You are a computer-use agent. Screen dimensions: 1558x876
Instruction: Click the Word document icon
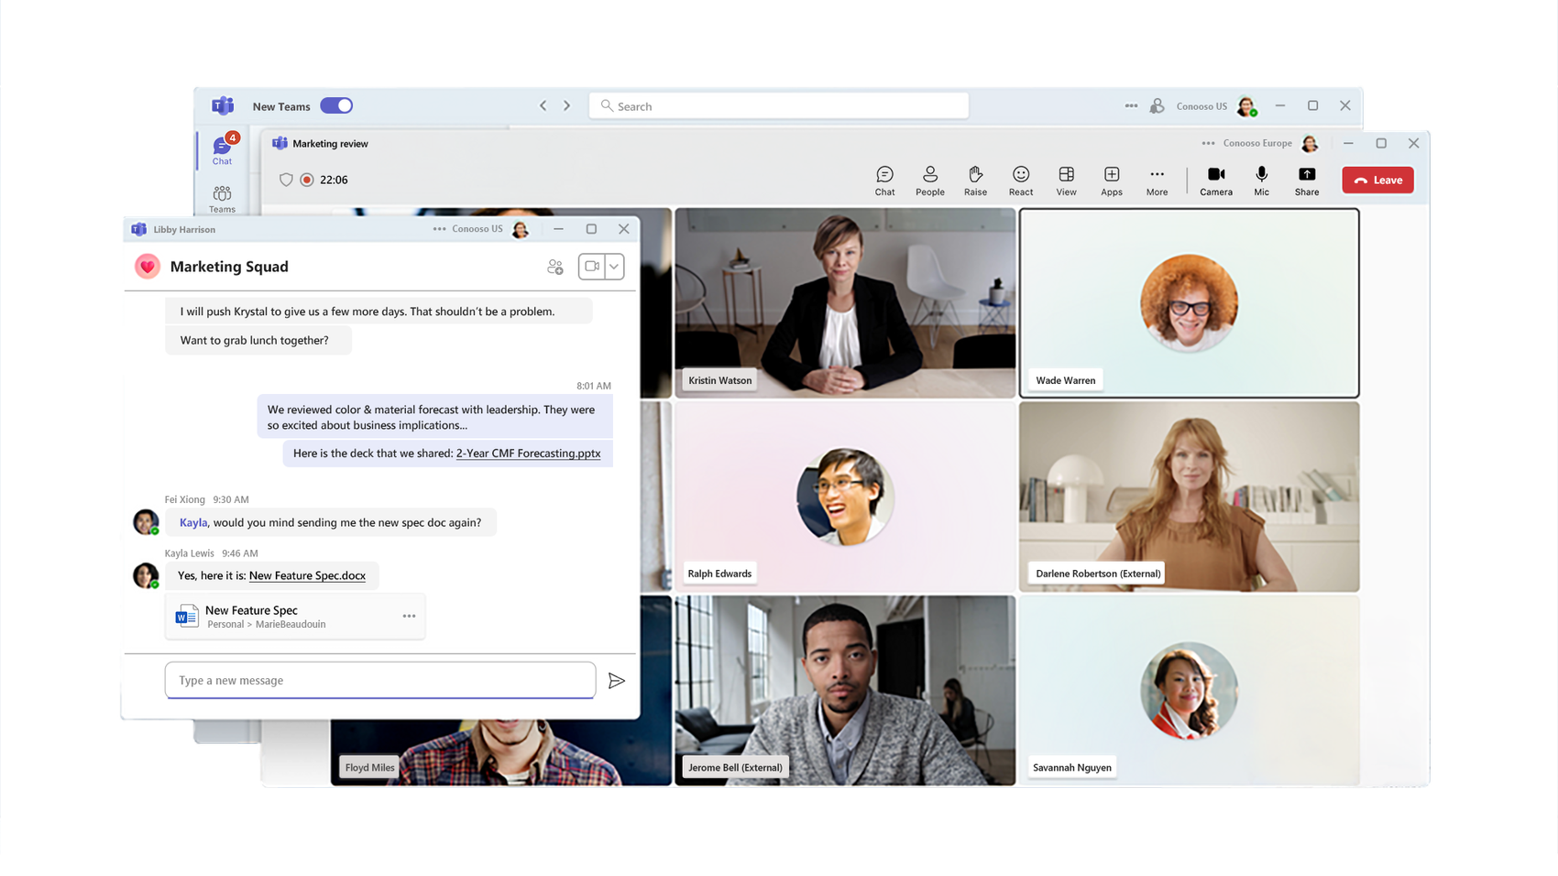tap(187, 617)
